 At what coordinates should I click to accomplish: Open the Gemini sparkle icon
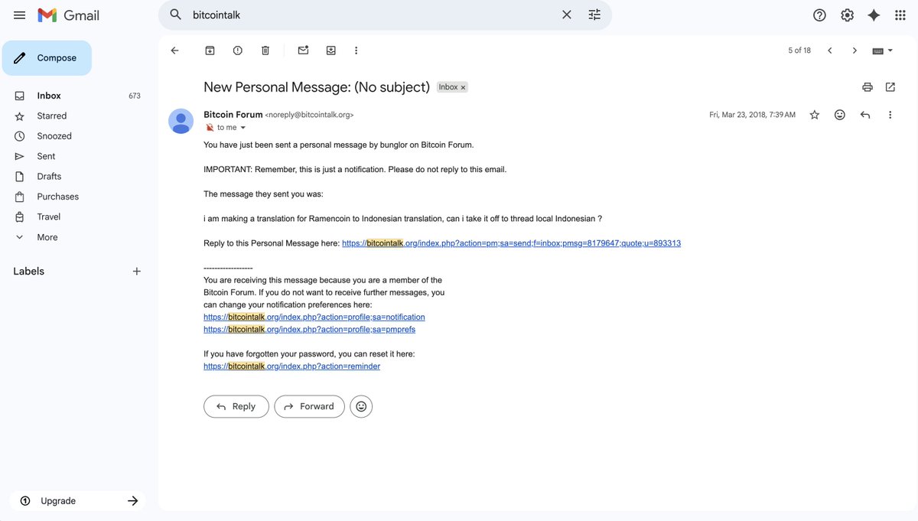coord(874,15)
